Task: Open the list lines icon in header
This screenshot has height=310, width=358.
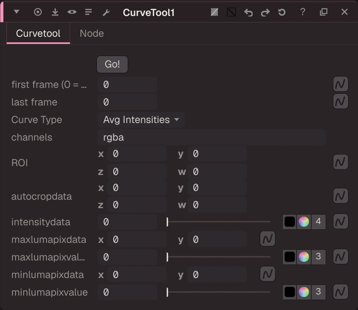Action: click(x=88, y=12)
